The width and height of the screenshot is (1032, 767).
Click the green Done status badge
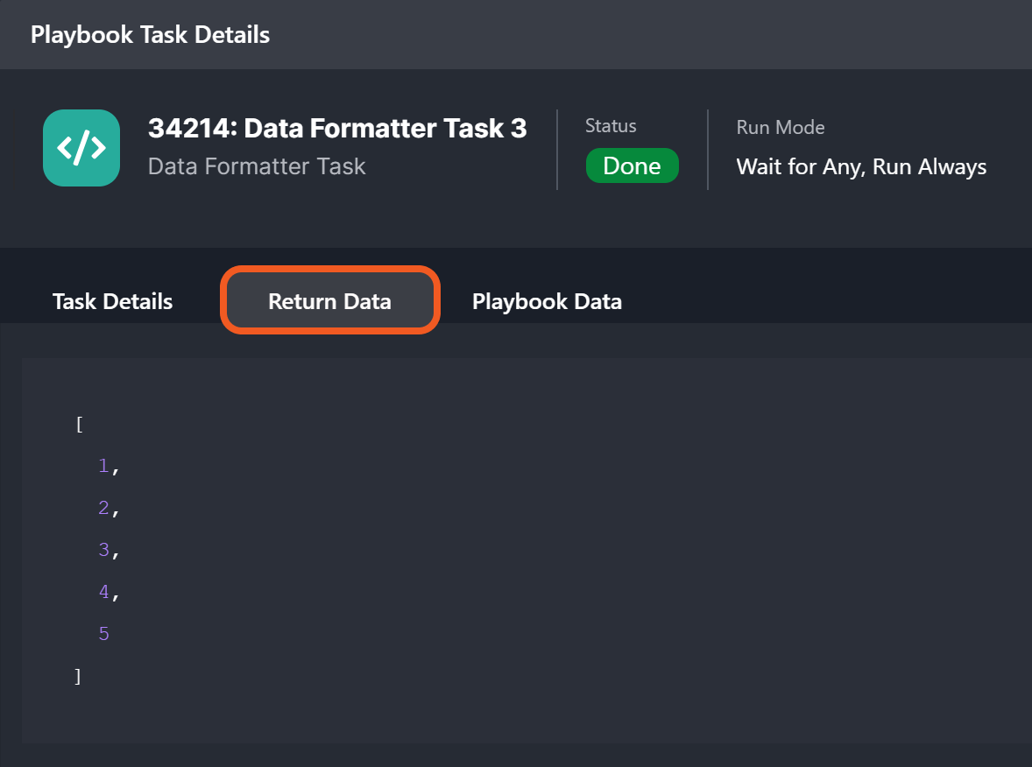(632, 166)
